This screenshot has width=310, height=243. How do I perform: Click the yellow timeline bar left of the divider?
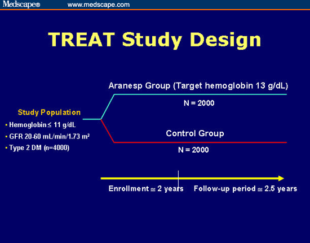[x=139, y=179]
